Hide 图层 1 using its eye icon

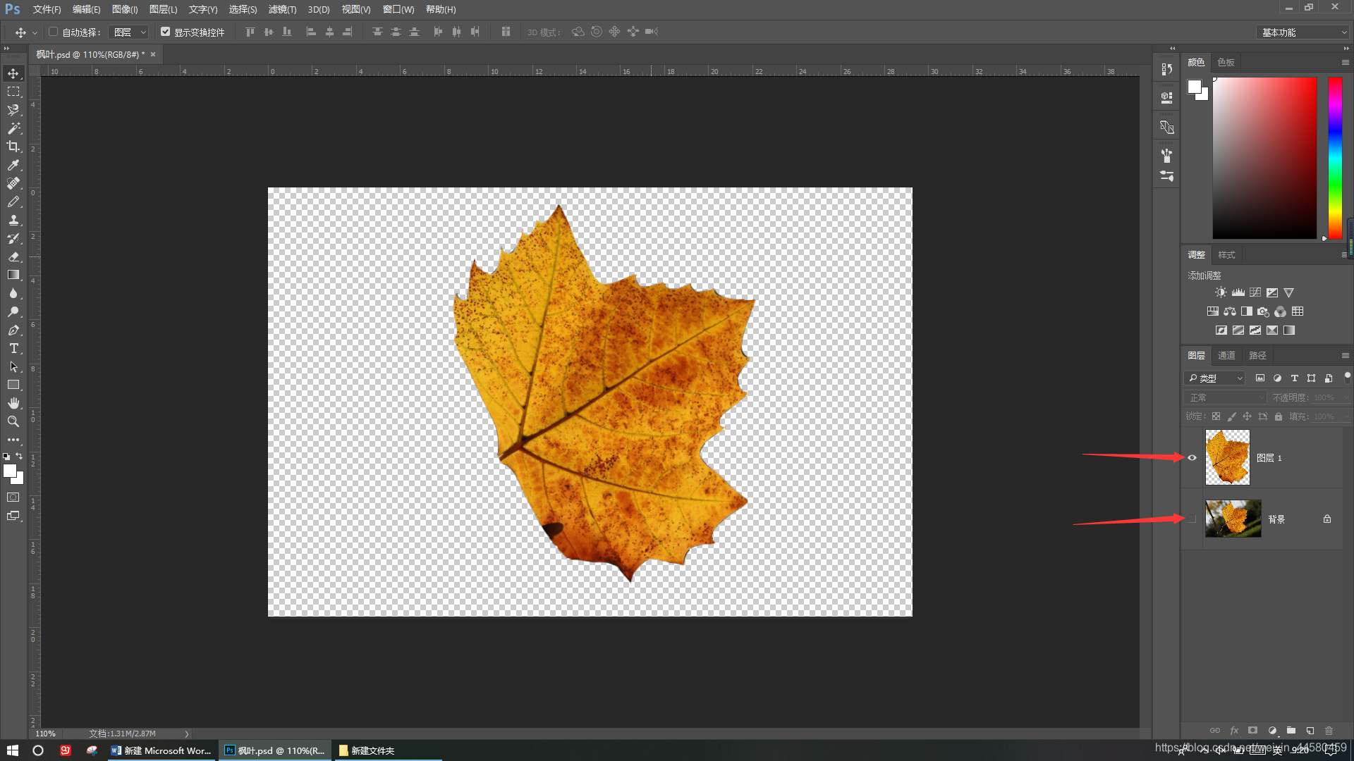[x=1193, y=458]
